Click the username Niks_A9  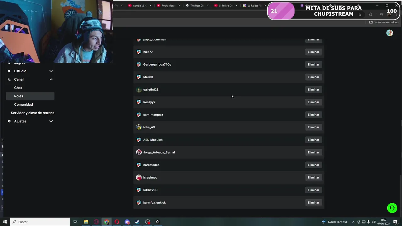(x=149, y=127)
